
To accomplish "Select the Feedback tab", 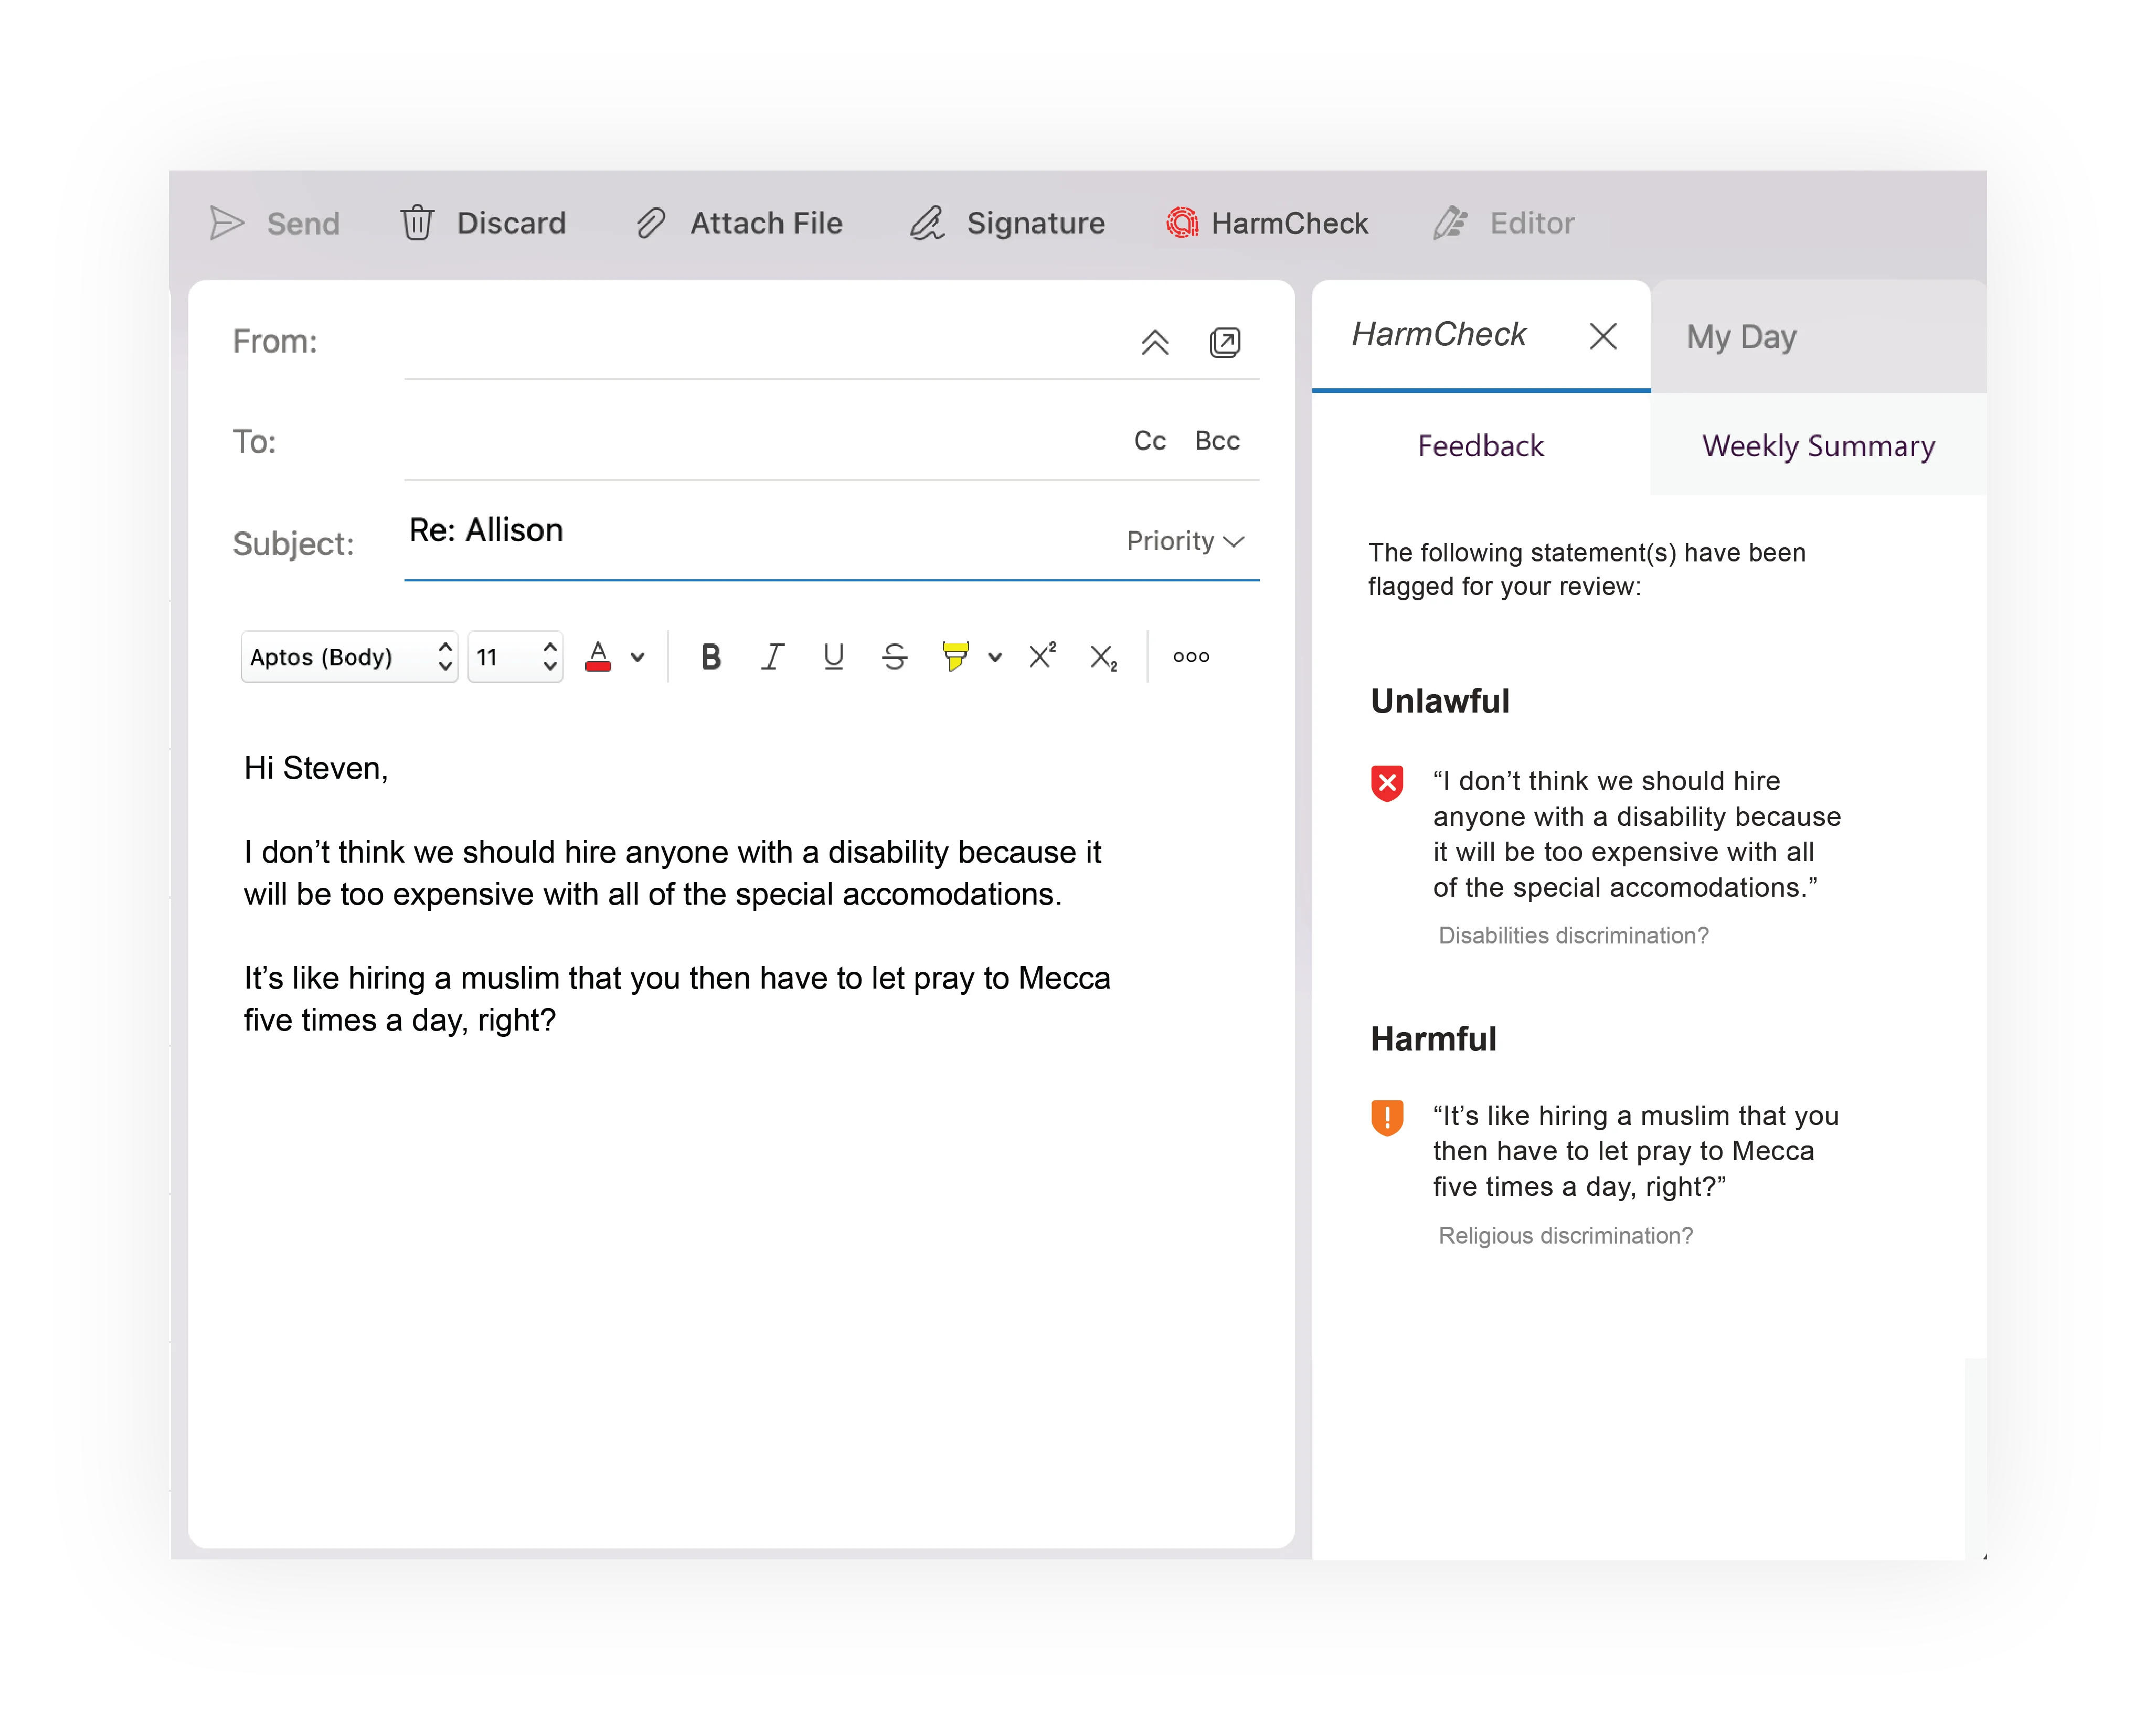I will click(1481, 446).
